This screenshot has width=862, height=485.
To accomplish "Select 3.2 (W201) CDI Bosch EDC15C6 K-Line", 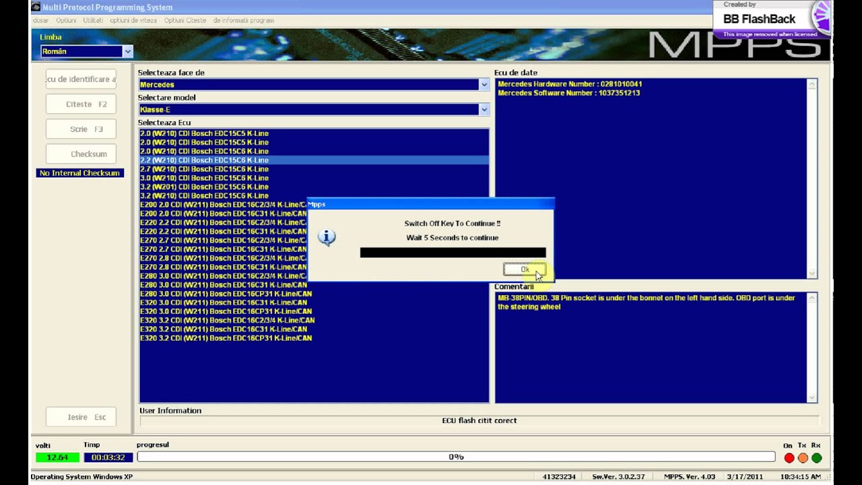I will [314, 187].
